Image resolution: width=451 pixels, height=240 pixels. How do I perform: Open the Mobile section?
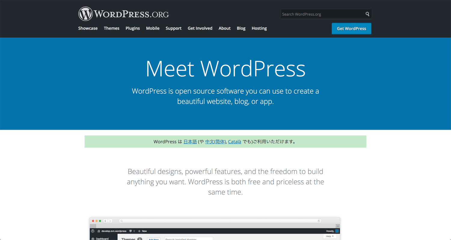pyautogui.click(x=153, y=28)
